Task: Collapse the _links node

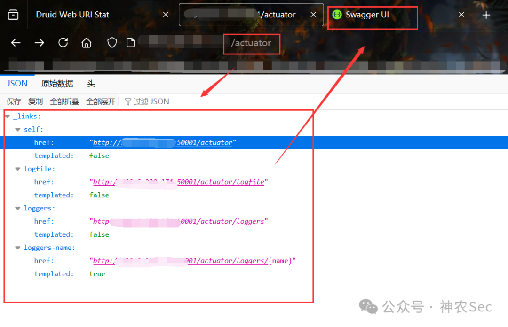Action: (8, 117)
